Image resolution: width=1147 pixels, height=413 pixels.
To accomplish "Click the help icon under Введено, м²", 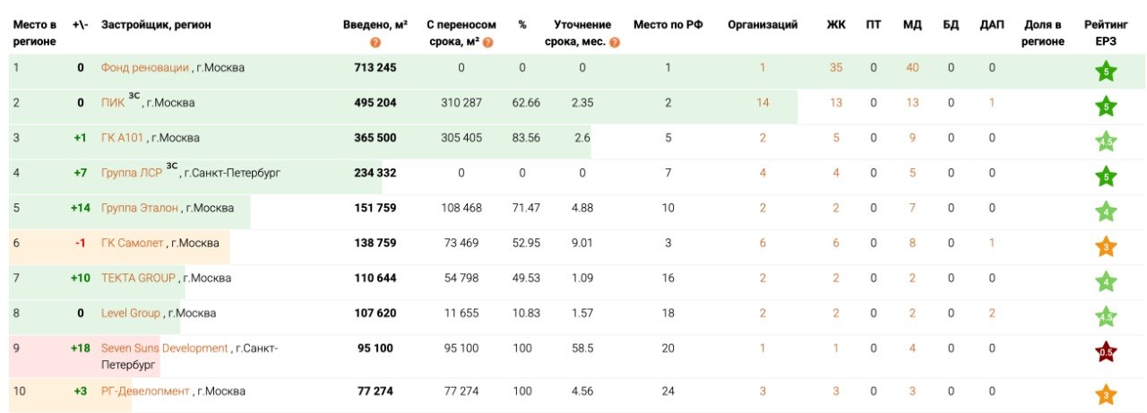I will point(375,42).
